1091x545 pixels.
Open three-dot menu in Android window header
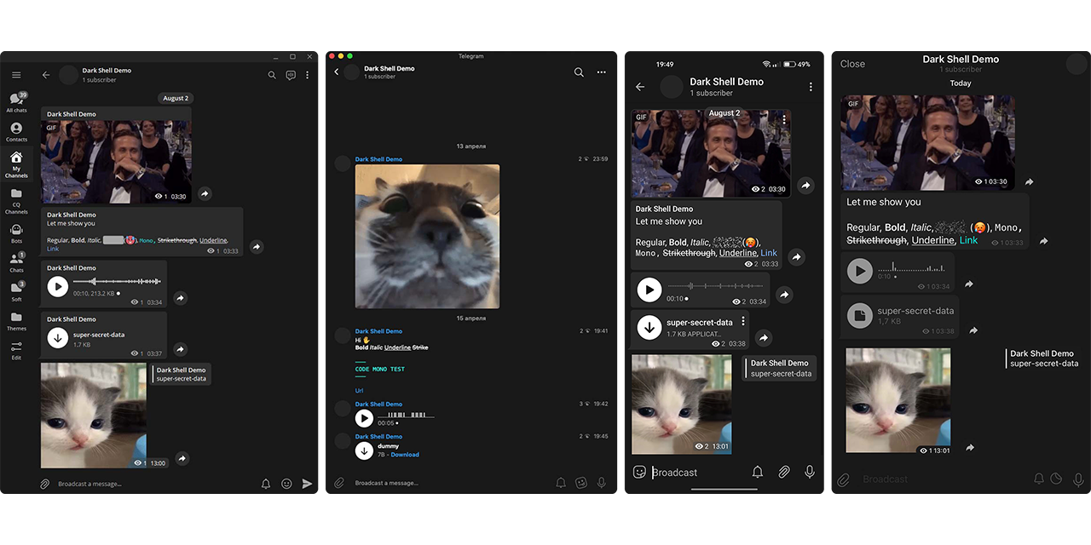[x=811, y=87]
